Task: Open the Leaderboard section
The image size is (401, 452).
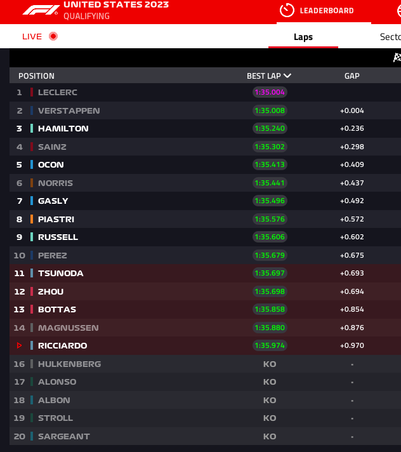Action: [x=327, y=11]
